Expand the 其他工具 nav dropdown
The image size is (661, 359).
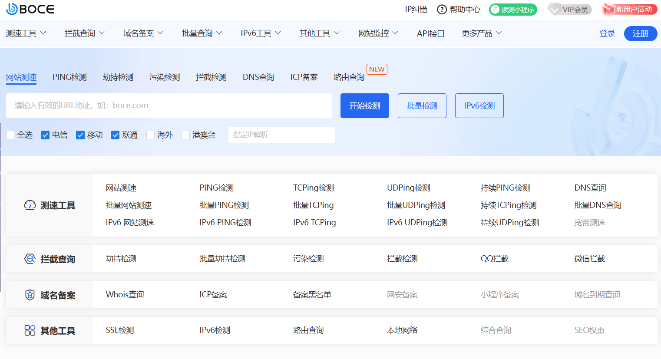pos(319,33)
